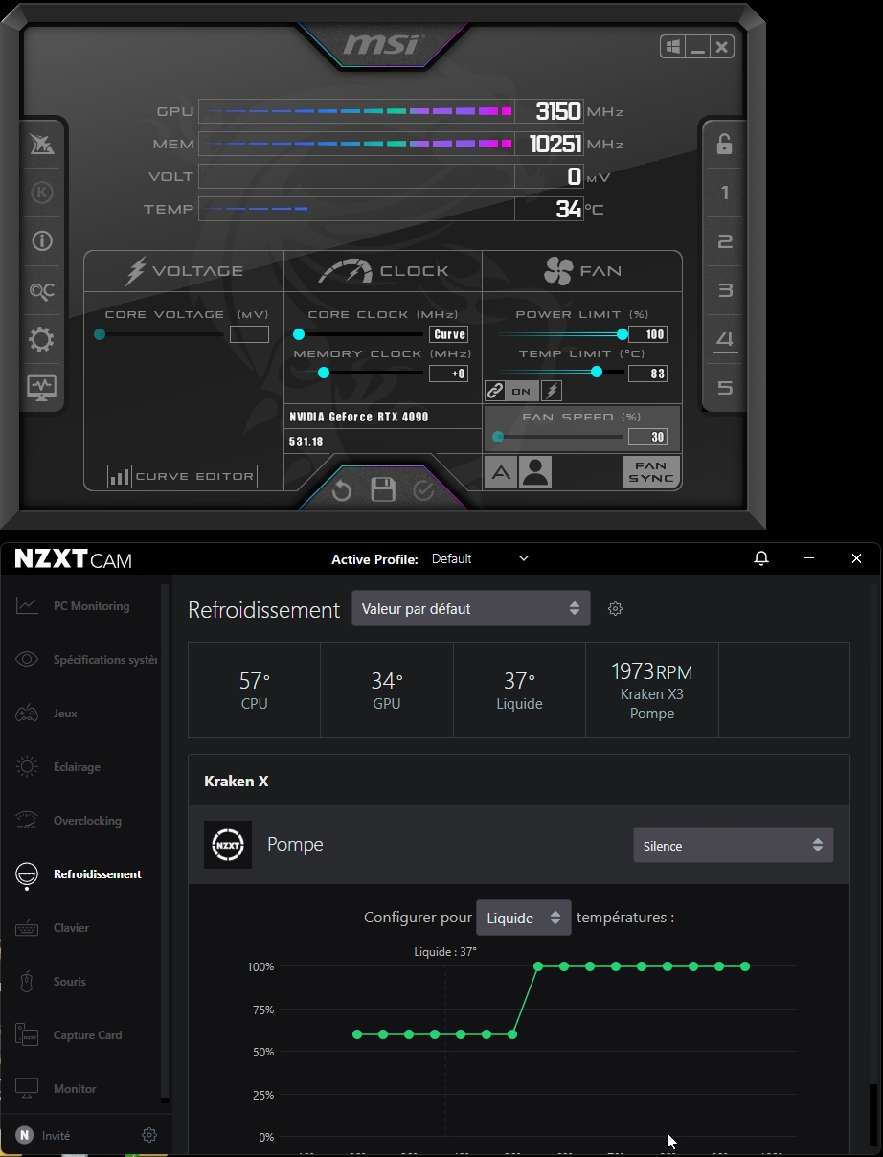
Task: Open MSI Afterburner Kombustor icon
Action: coord(42,193)
